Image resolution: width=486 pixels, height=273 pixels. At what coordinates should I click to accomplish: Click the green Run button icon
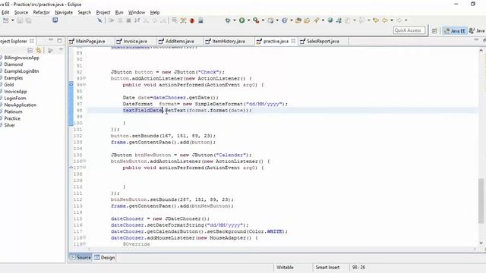[x=241, y=20]
